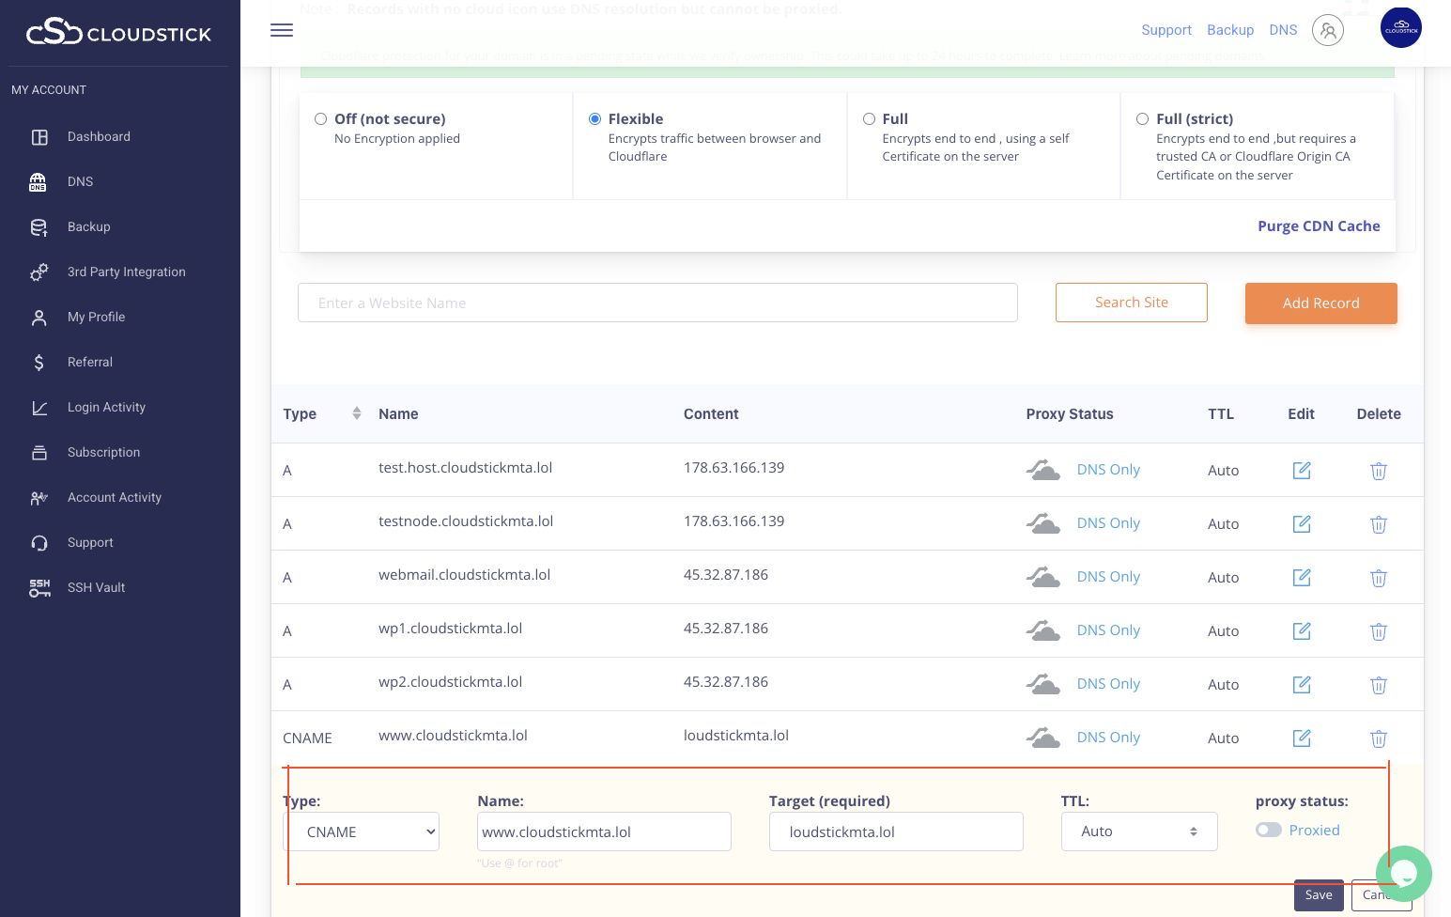Screen dimensions: 1451x917
Task: Click the CloudStick logo avatar in header
Action: pos(1400,28)
